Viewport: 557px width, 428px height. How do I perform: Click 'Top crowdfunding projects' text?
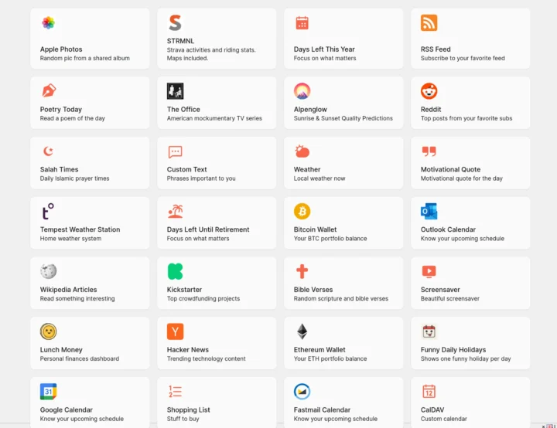click(x=203, y=298)
